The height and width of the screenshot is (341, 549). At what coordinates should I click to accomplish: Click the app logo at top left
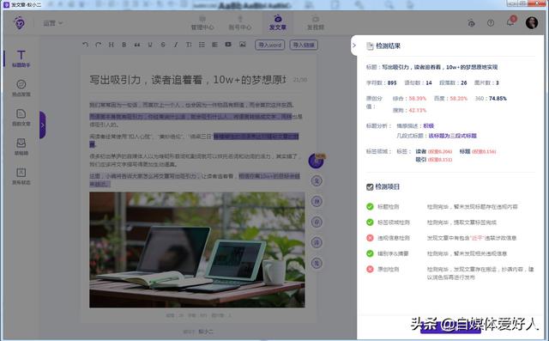[20, 23]
